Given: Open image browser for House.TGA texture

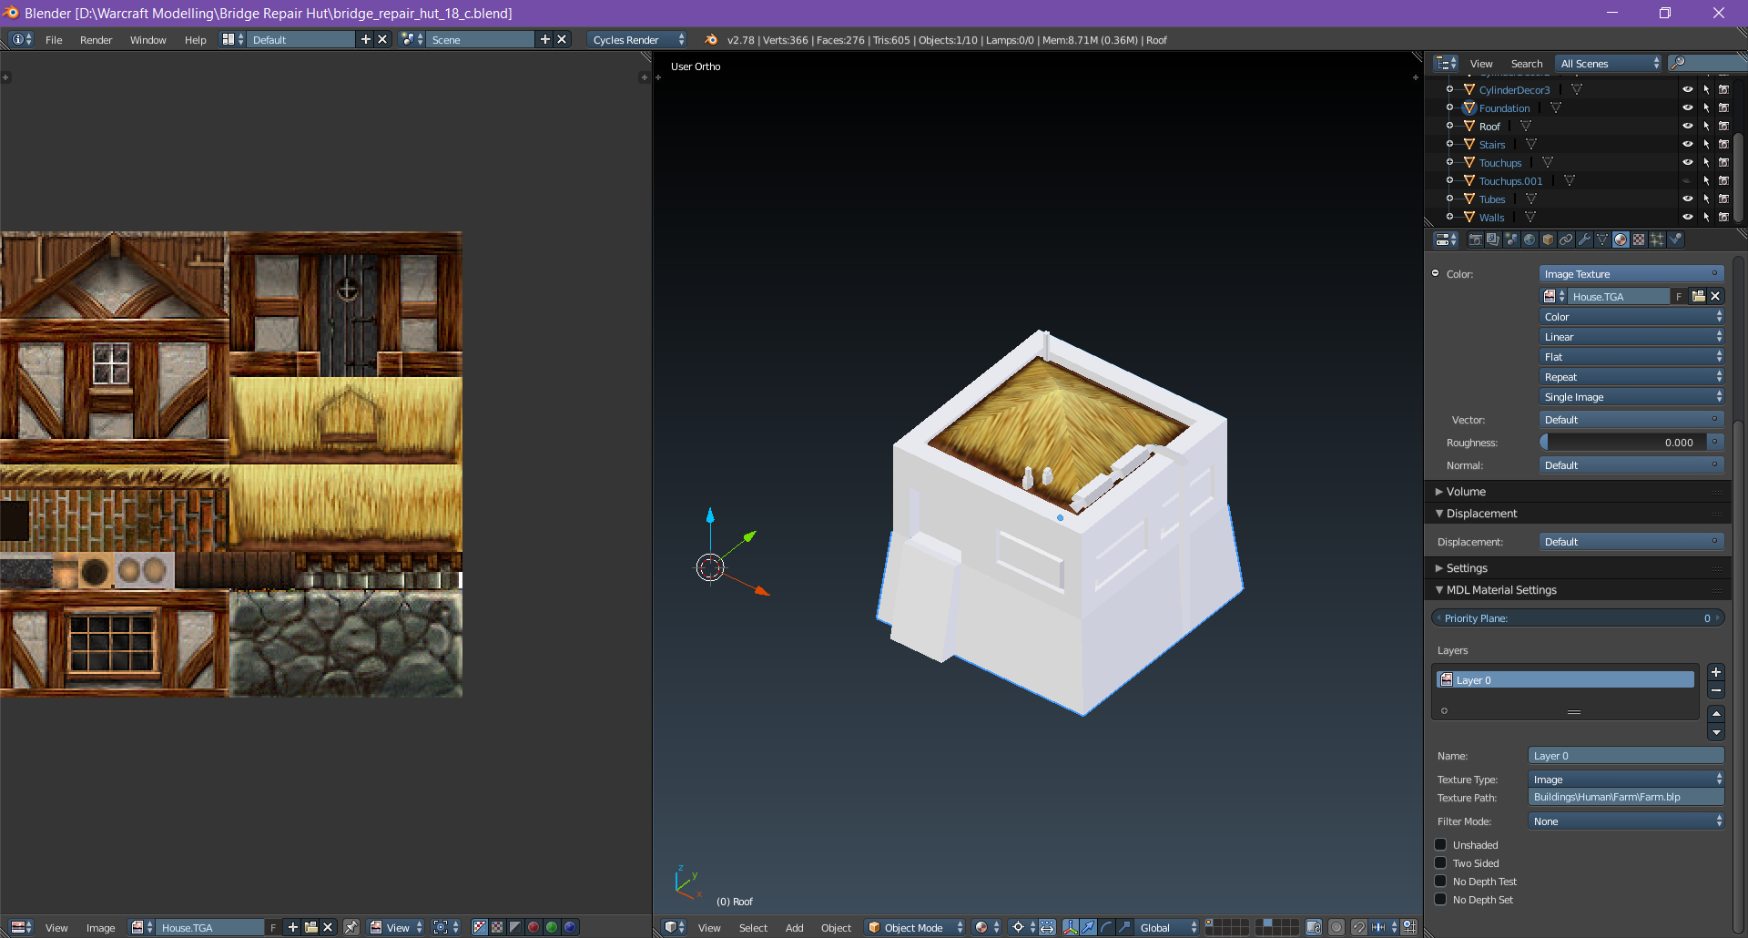Looking at the screenshot, I should [1553, 296].
